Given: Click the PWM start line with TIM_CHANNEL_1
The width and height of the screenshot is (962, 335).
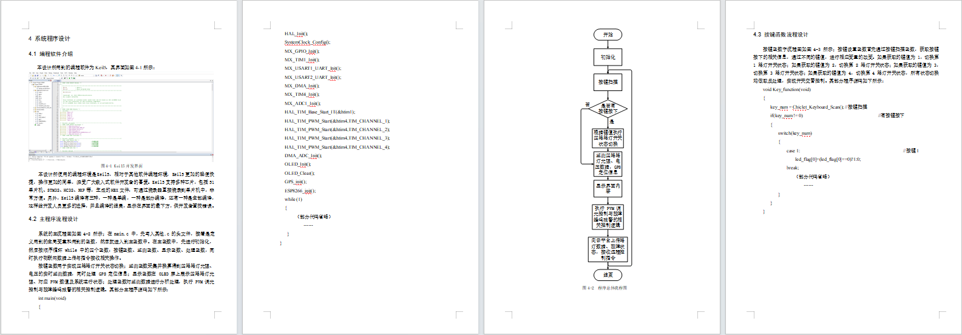Looking at the screenshot, I should (x=337, y=121).
